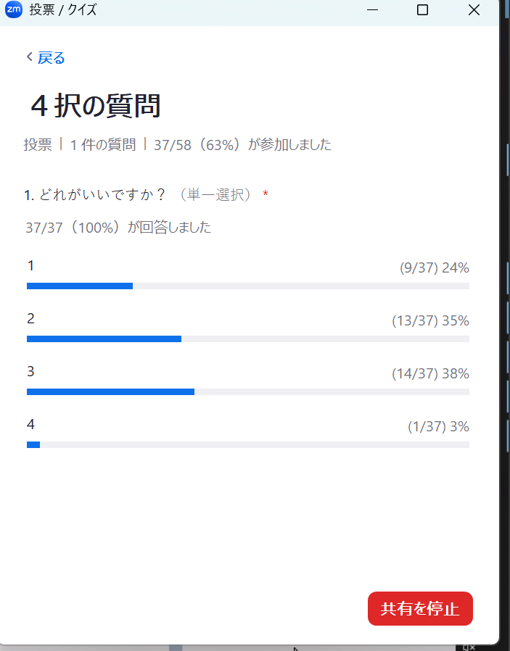
Task: Click the (14/37) 38% result count
Action: [x=430, y=373]
